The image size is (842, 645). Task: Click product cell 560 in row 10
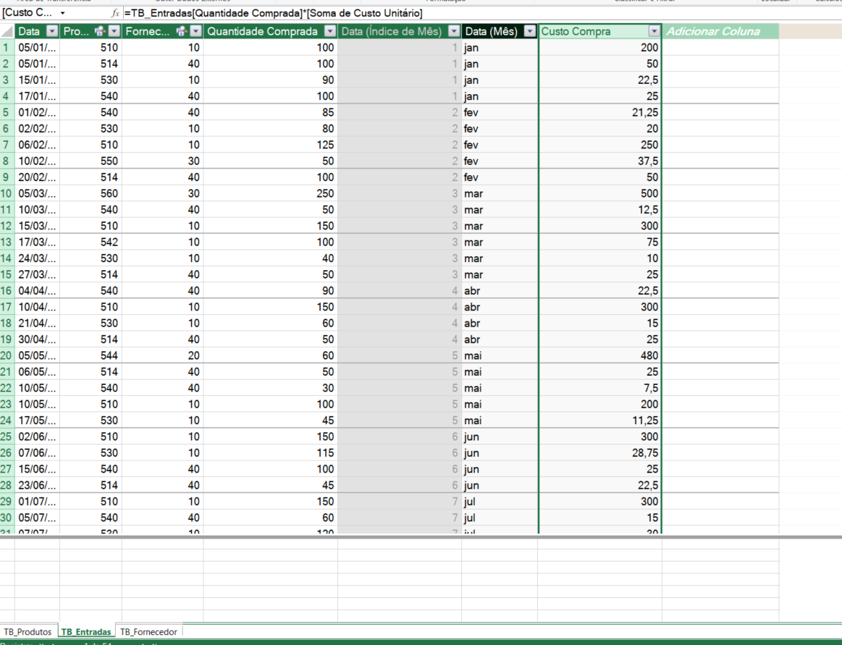coord(90,193)
